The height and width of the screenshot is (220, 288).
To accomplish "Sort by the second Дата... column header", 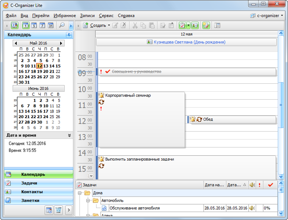I will 237,185.
